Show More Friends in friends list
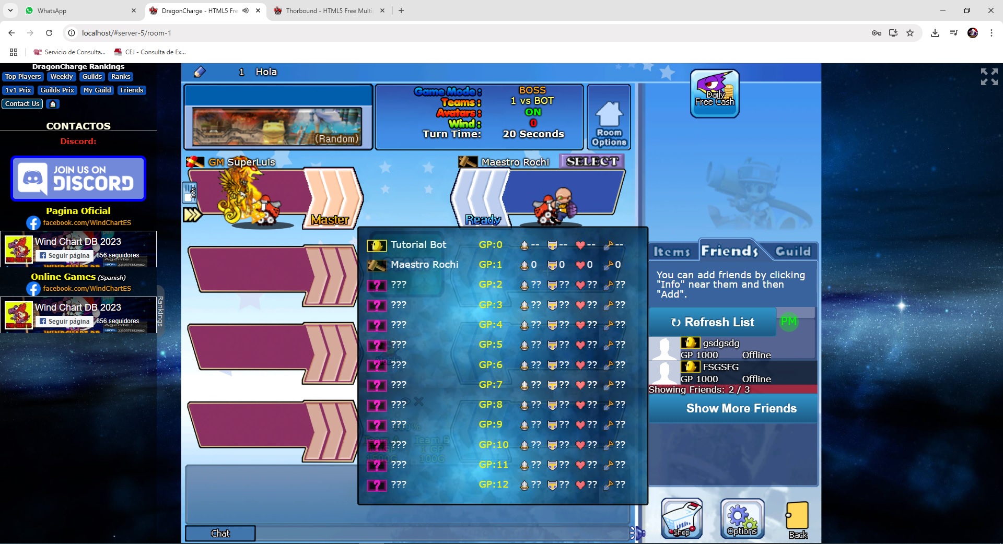The height and width of the screenshot is (544, 1003). (x=733, y=408)
